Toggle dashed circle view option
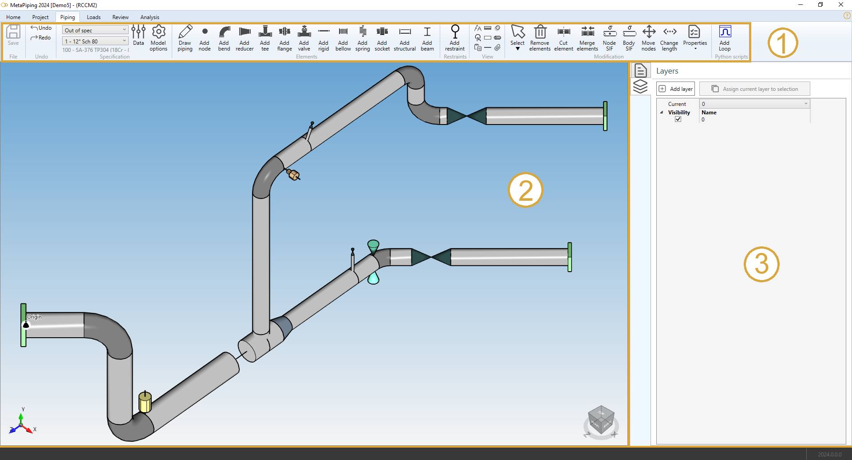852x460 pixels. click(497, 28)
